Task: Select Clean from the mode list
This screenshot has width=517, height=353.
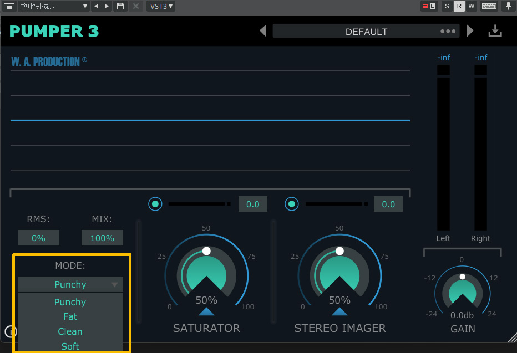Action: pyautogui.click(x=70, y=331)
